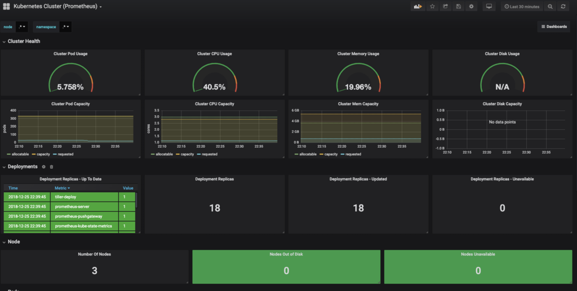Delete the Deployments row via trash icon
577x291 pixels.
[x=51, y=167]
